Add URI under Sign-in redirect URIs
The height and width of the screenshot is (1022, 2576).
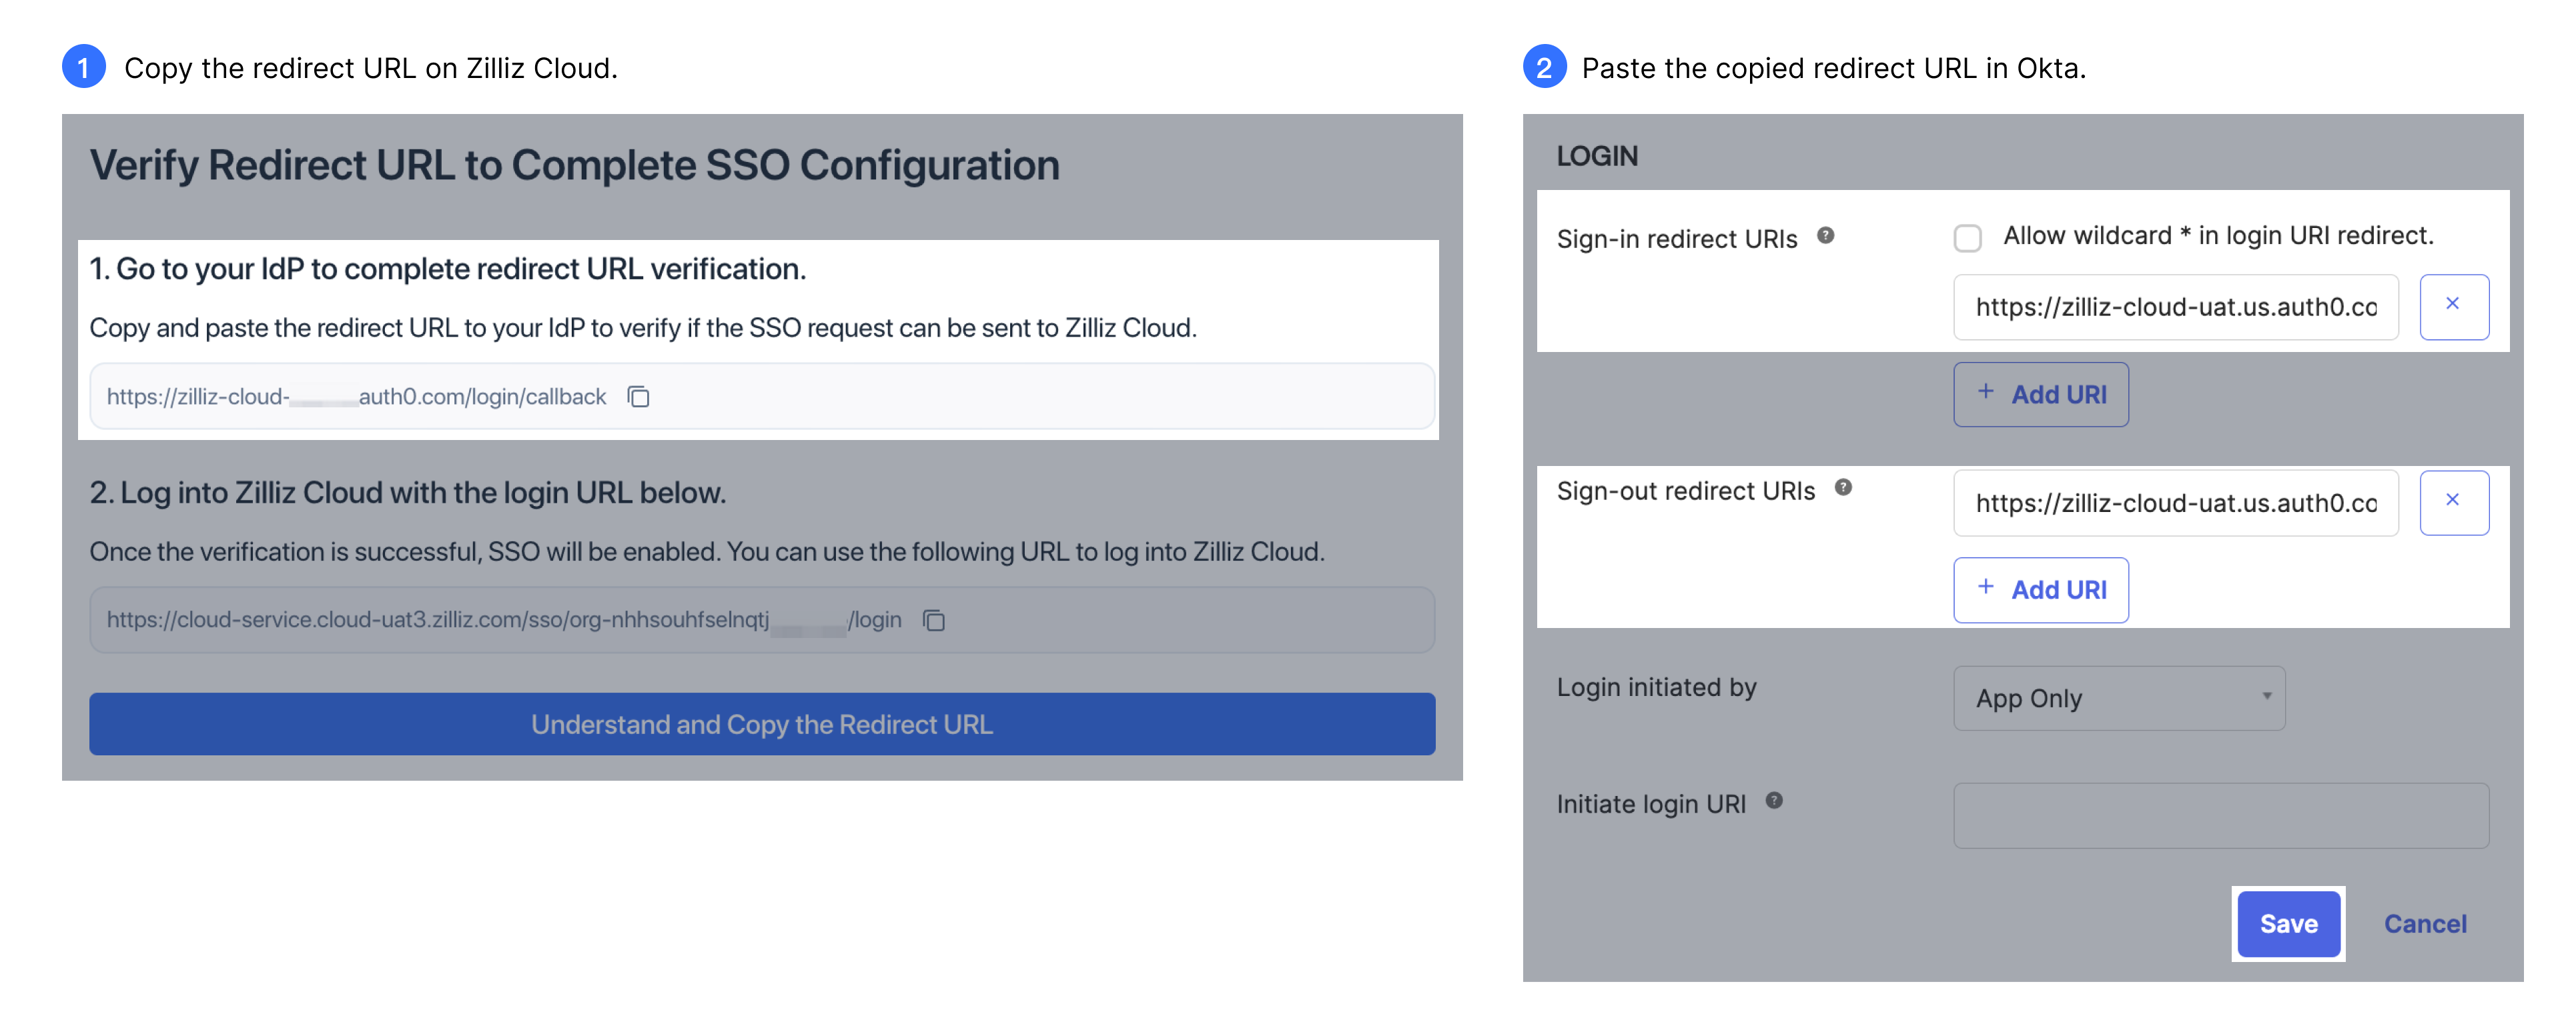tap(2040, 395)
